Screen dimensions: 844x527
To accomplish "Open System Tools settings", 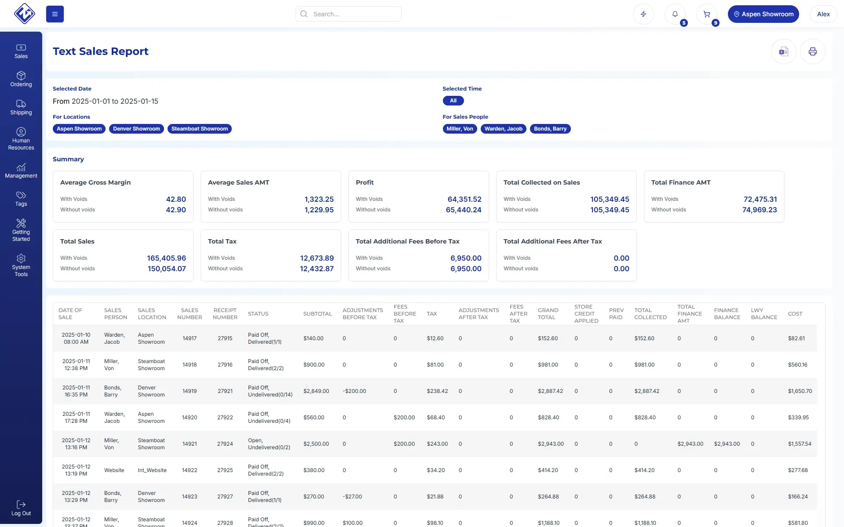I will point(21,265).
